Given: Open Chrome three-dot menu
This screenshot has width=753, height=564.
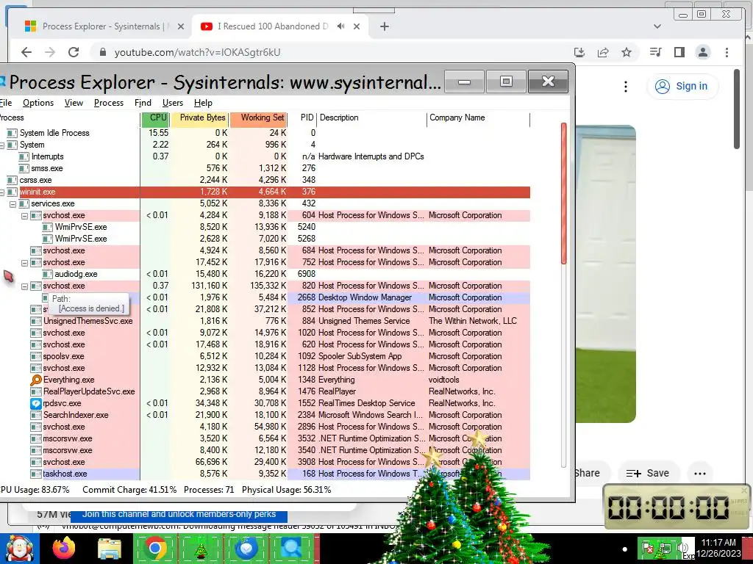Looking at the screenshot, I should click(x=727, y=52).
